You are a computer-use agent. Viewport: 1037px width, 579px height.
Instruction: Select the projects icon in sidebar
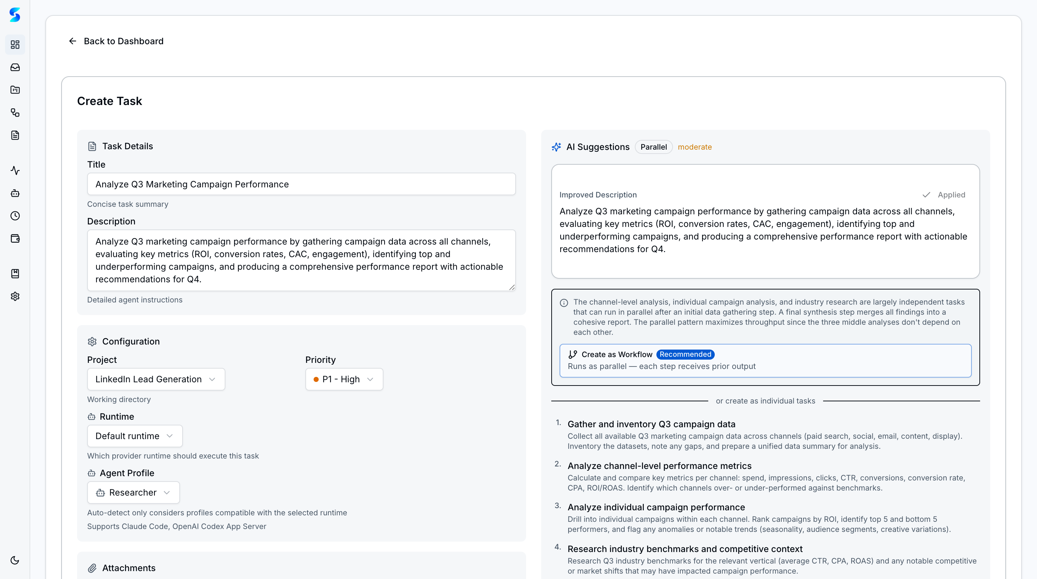click(15, 90)
